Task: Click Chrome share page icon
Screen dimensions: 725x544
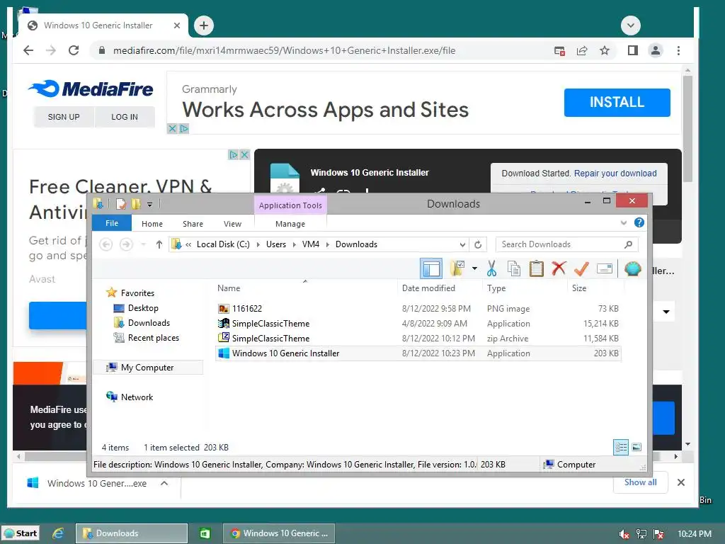Action: [x=582, y=50]
